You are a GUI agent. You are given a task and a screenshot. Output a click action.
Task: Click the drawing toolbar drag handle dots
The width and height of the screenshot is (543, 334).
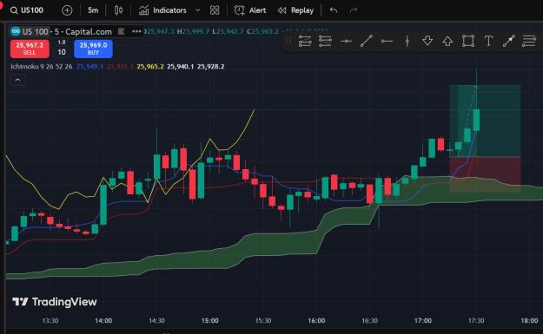click(x=288, y=41)
